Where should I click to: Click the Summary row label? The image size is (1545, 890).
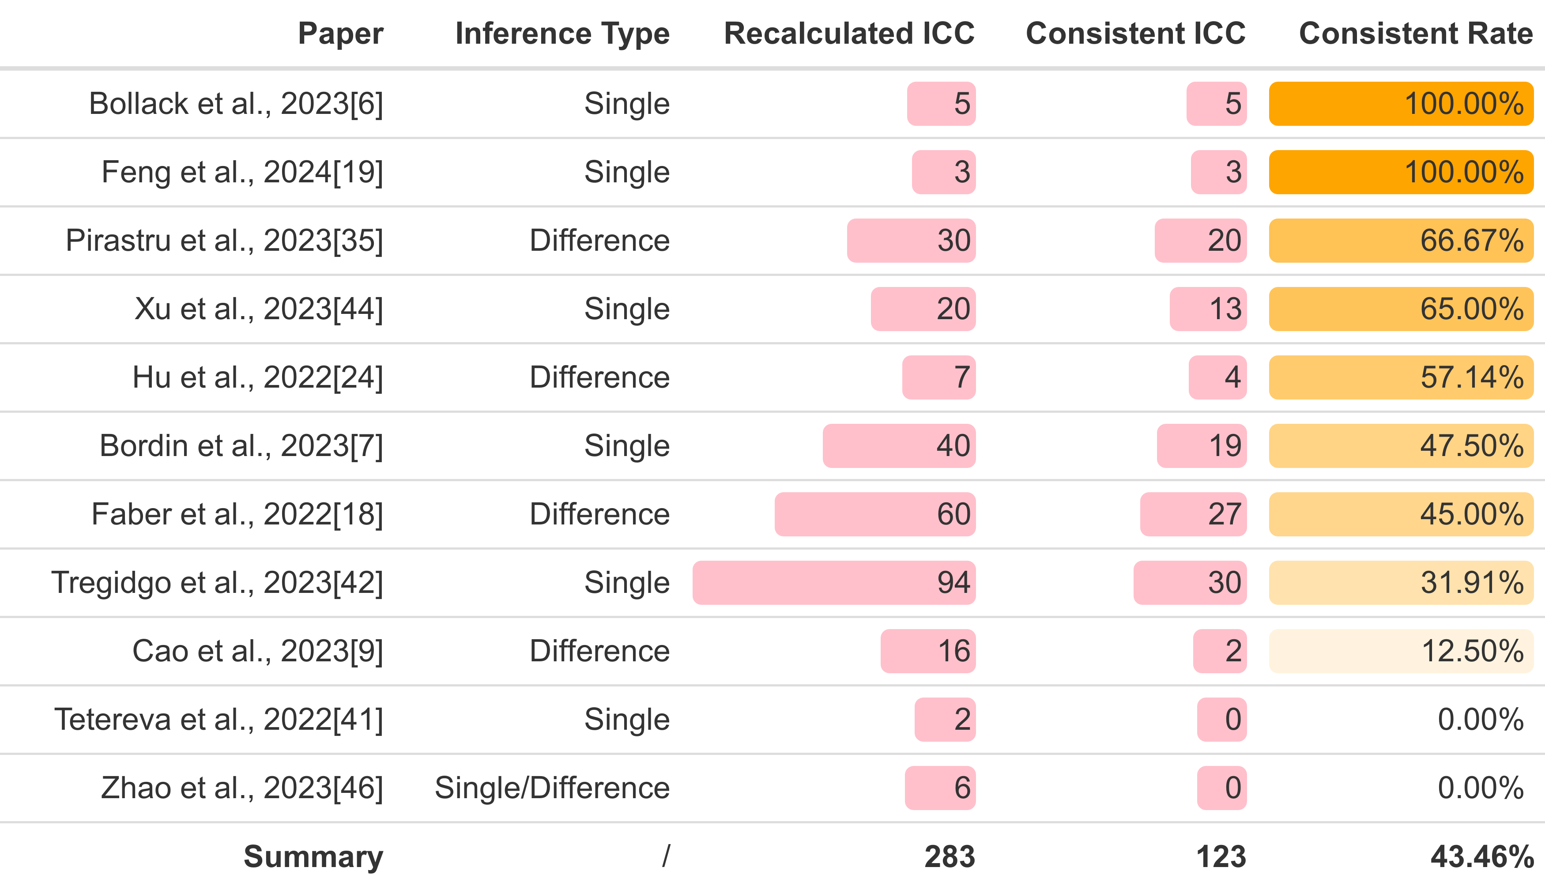pos(313,857)
